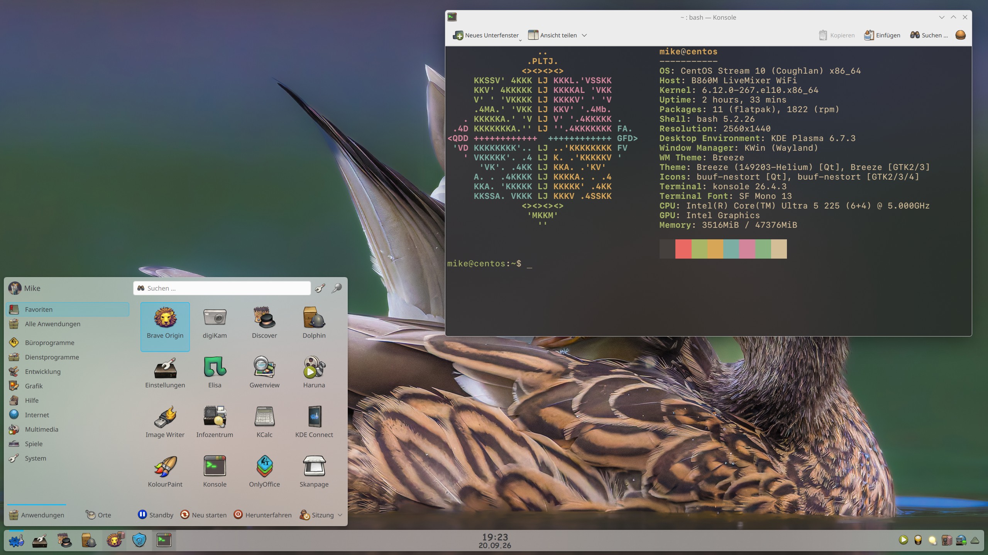Open the Ansicht teilen dropdown arrow

[x=584, y=35]
